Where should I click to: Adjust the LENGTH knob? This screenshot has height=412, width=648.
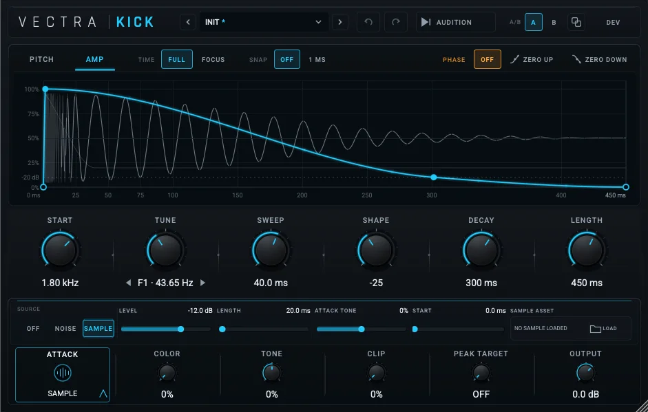pyautogui.click(x=587, y=250)
